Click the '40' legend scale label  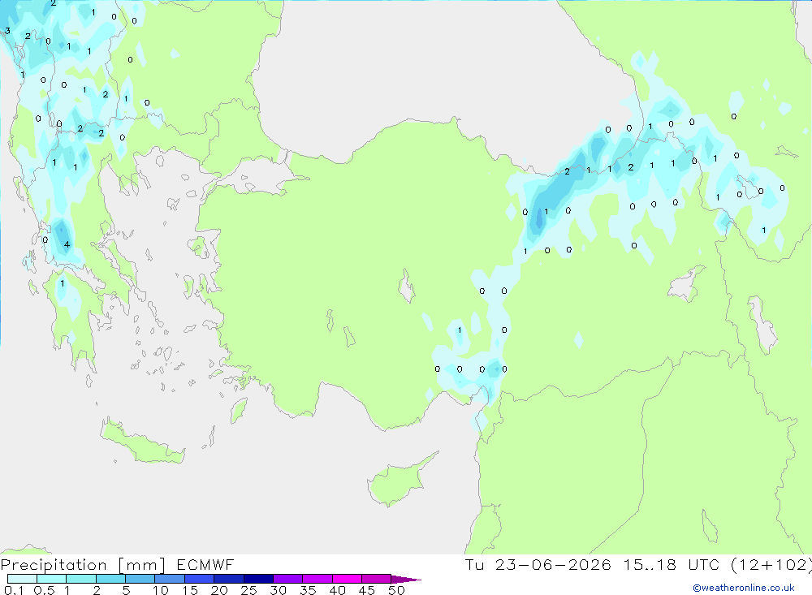[337, 590]
